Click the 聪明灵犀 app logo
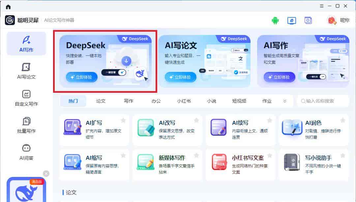Screen dimensions: 356x202 tap(10, 20)
